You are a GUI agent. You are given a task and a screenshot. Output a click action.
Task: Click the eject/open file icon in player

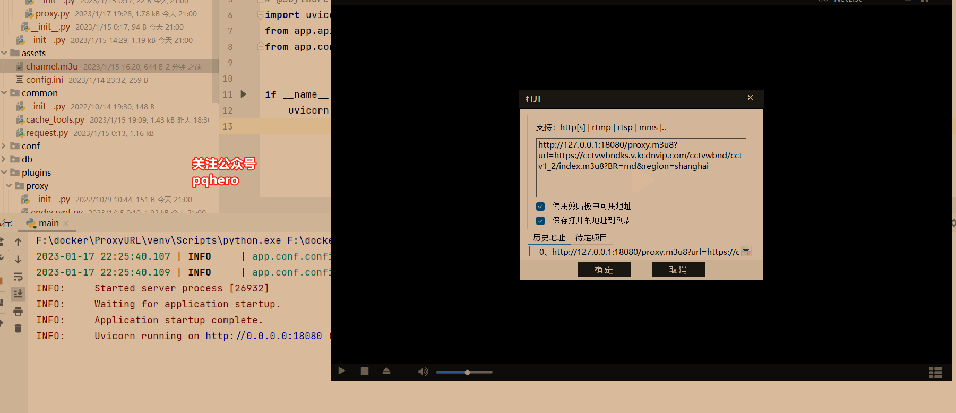pyautogui.click(x=386, y=371)
